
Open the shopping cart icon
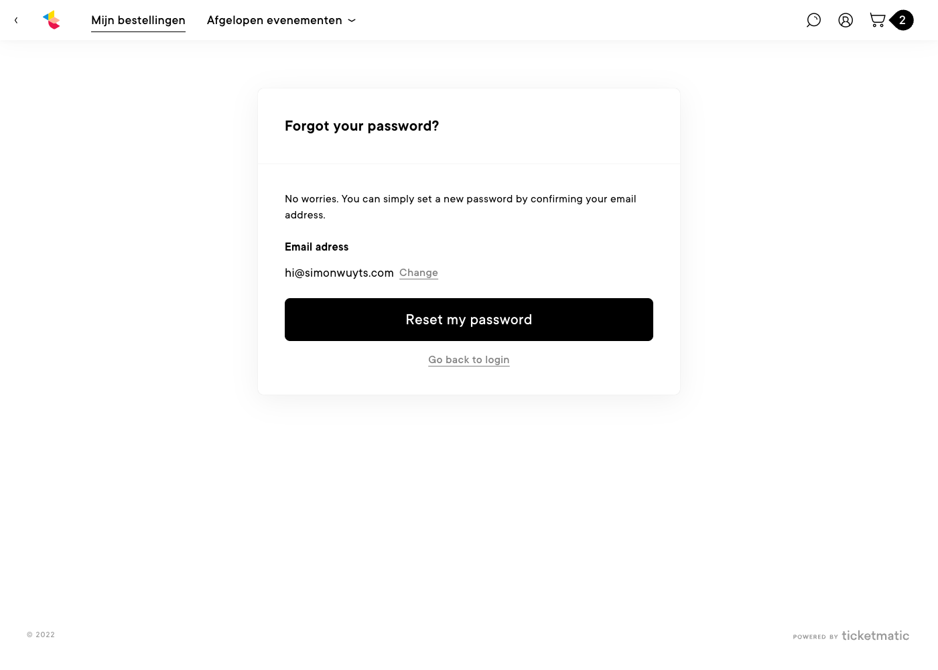coord(877,20)
